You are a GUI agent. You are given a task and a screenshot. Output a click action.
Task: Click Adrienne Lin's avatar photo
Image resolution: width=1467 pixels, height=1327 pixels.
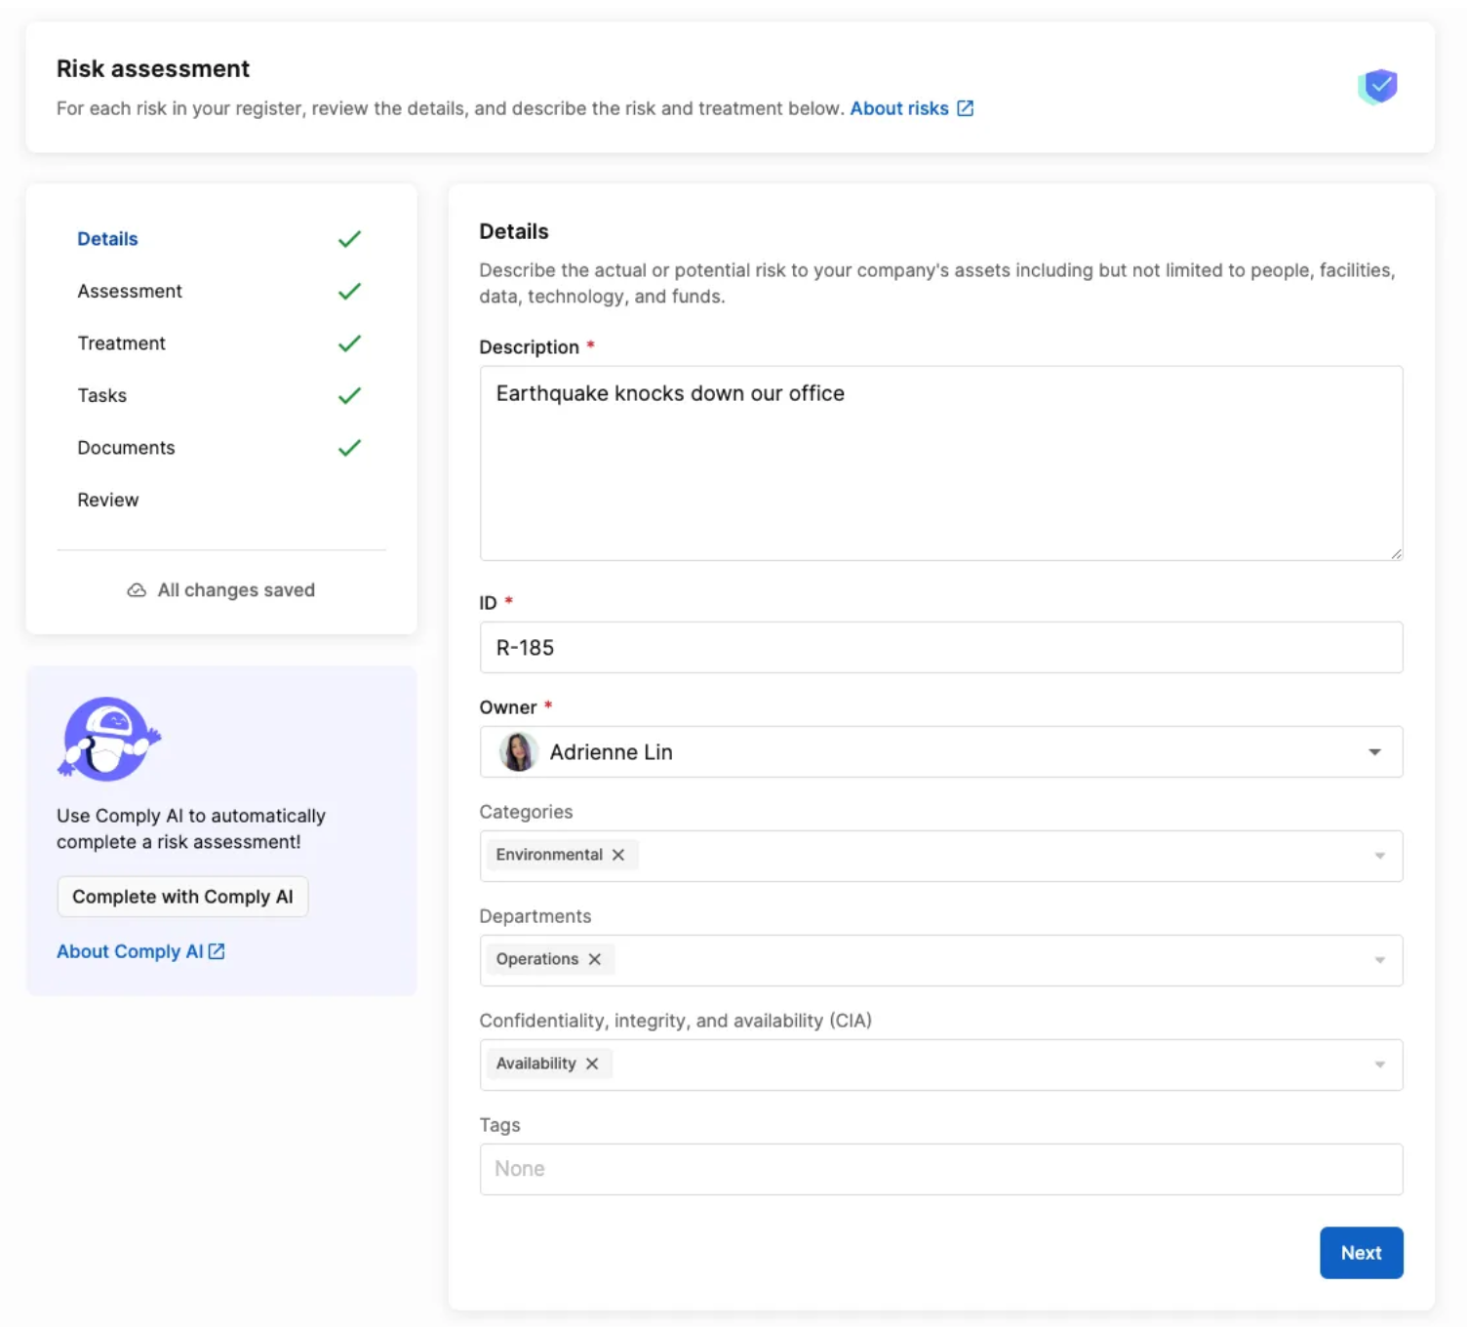coord(518,751)
